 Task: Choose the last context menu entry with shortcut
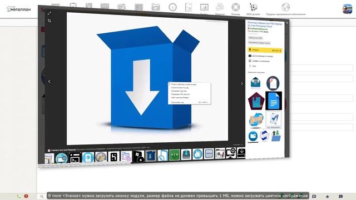pyautogui.click(x=189, y=102)
